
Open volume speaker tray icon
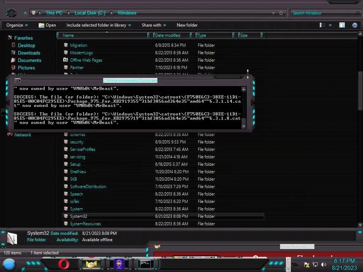324,265
